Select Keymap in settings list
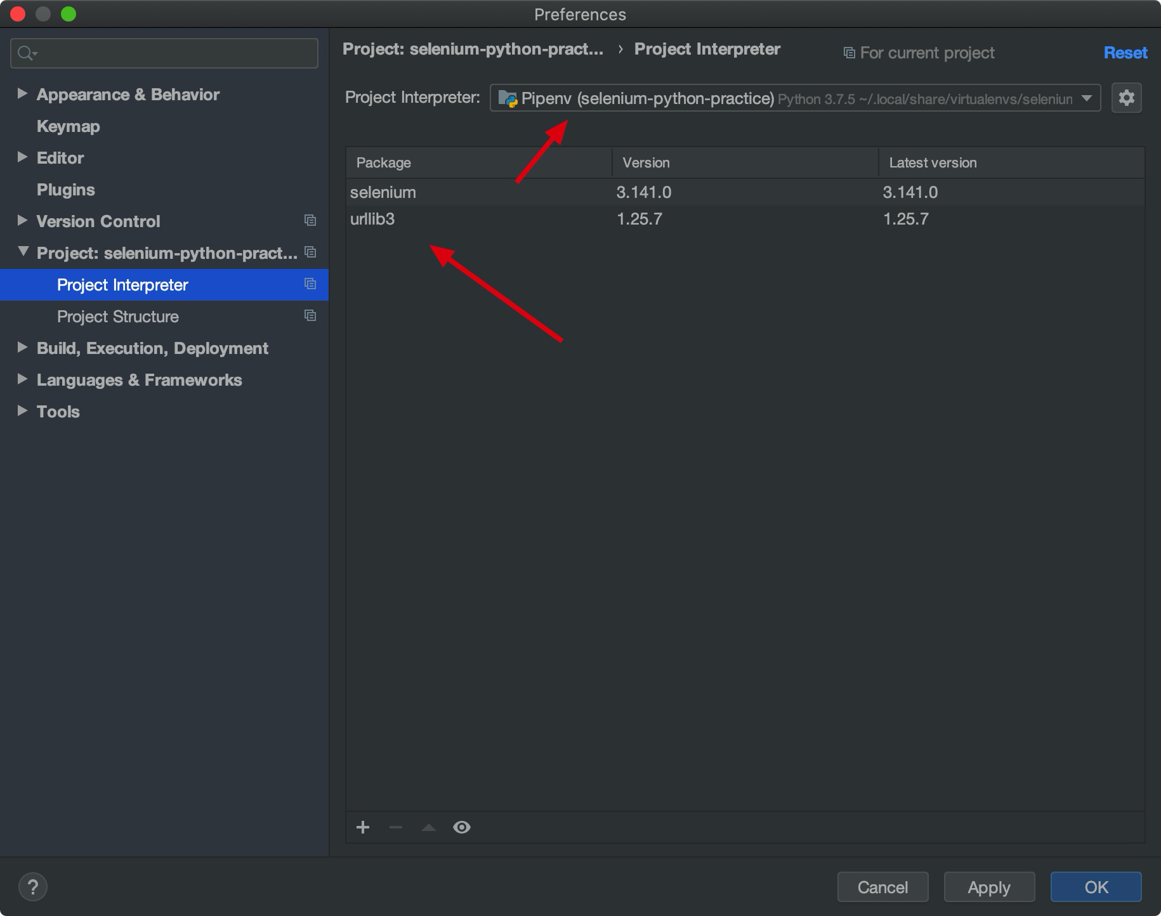The width and height of the screenshot is (1161, 916). (x=68, y=126)
